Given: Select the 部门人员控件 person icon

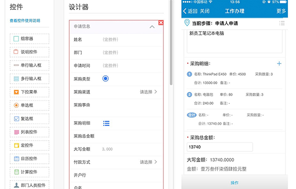Looking at the screenshot, I should point(16,185).
